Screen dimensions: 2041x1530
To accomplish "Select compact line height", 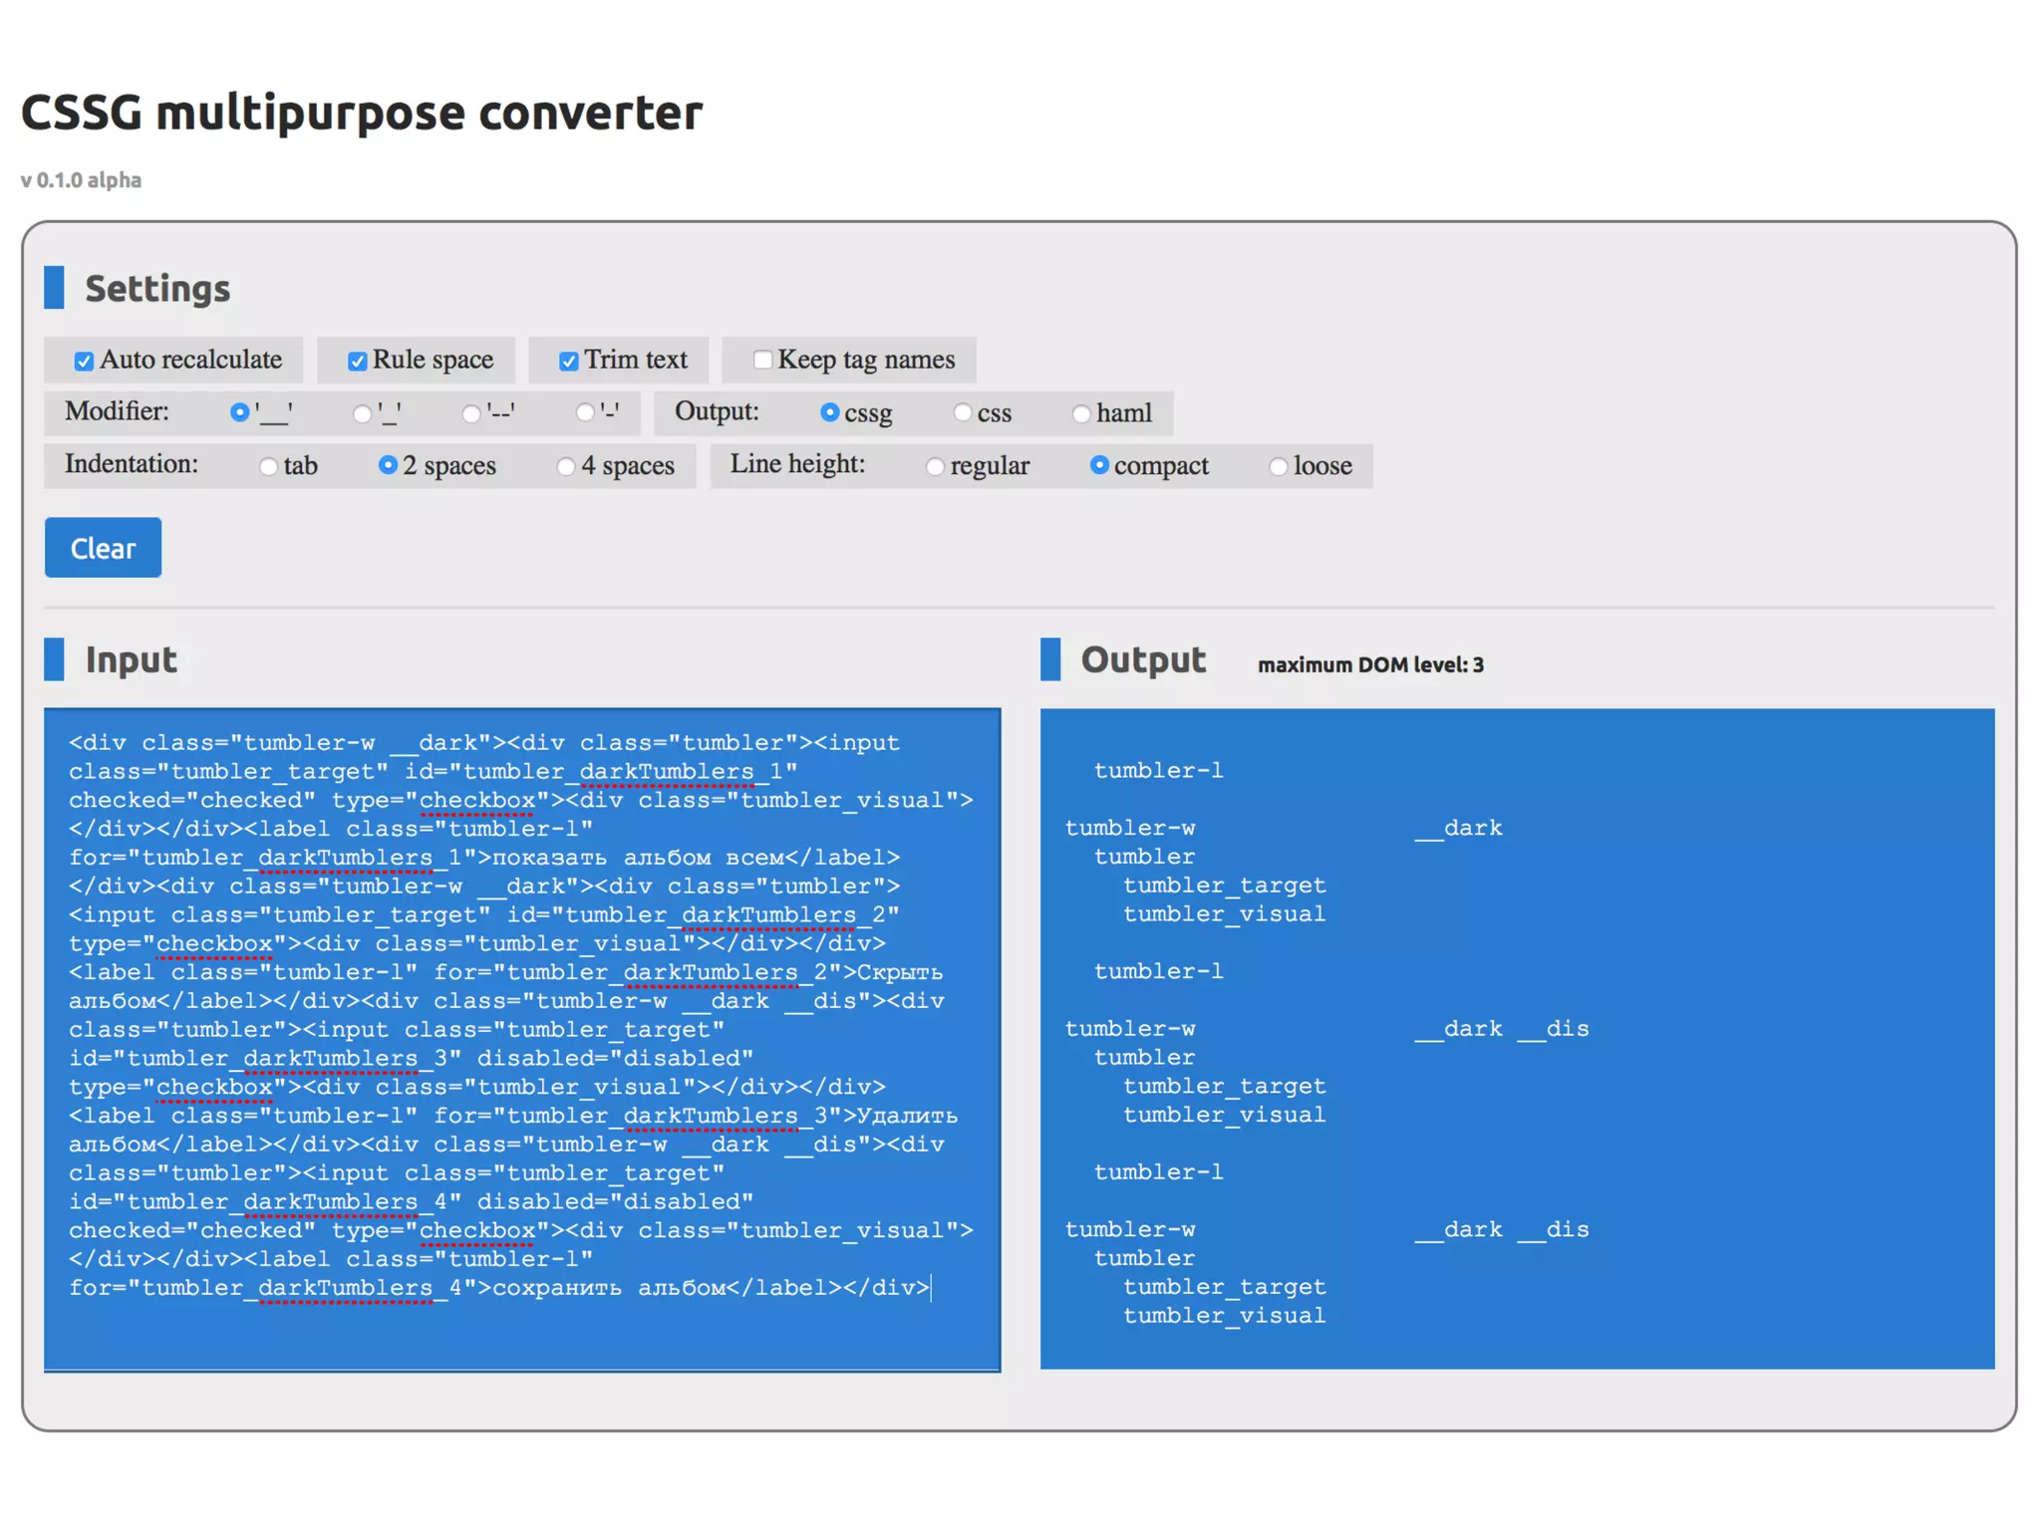I will [1098, 465].
